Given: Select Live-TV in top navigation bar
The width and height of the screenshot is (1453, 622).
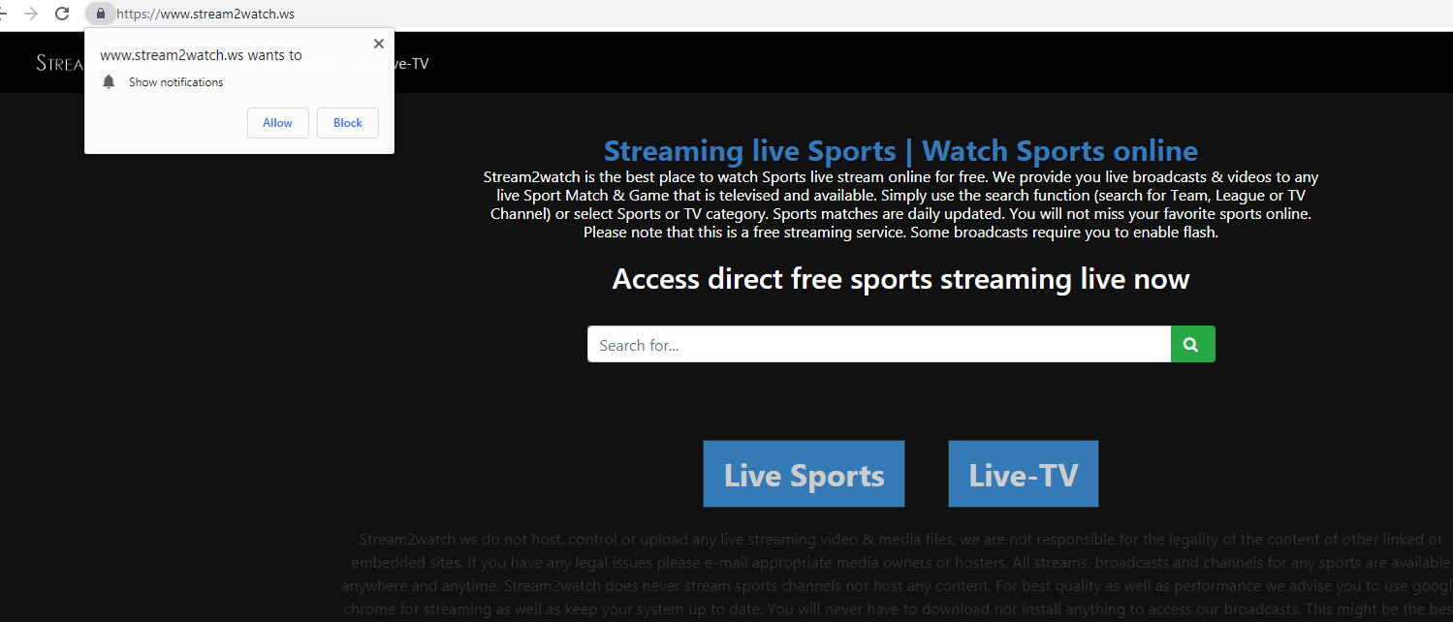Looking at the screenshot, I should point(407,64).
